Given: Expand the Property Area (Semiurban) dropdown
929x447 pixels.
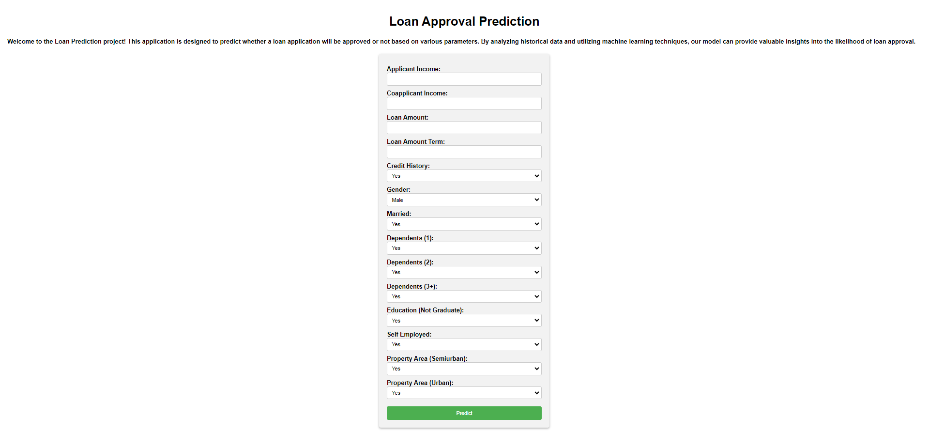Looking at the screenshot, I should [463, 369].
